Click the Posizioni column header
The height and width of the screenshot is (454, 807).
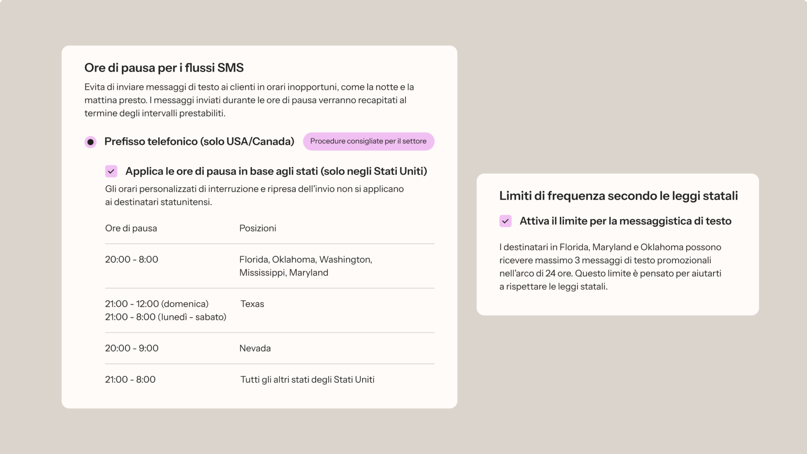click(x=258, y=228)
